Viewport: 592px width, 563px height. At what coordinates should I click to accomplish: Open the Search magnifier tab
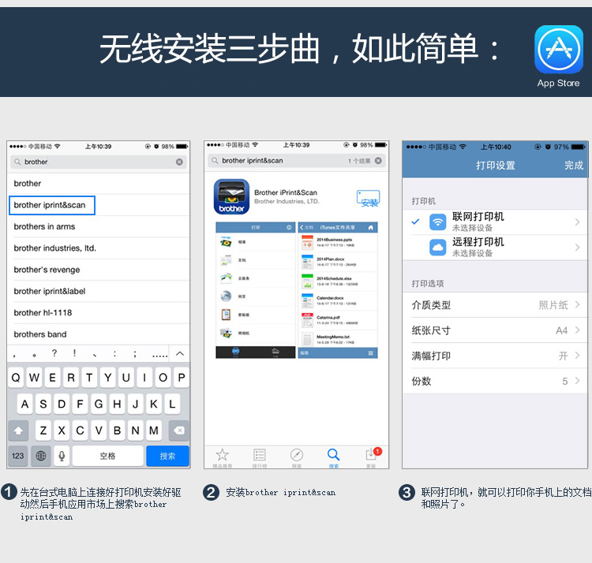tap(333, 457)
